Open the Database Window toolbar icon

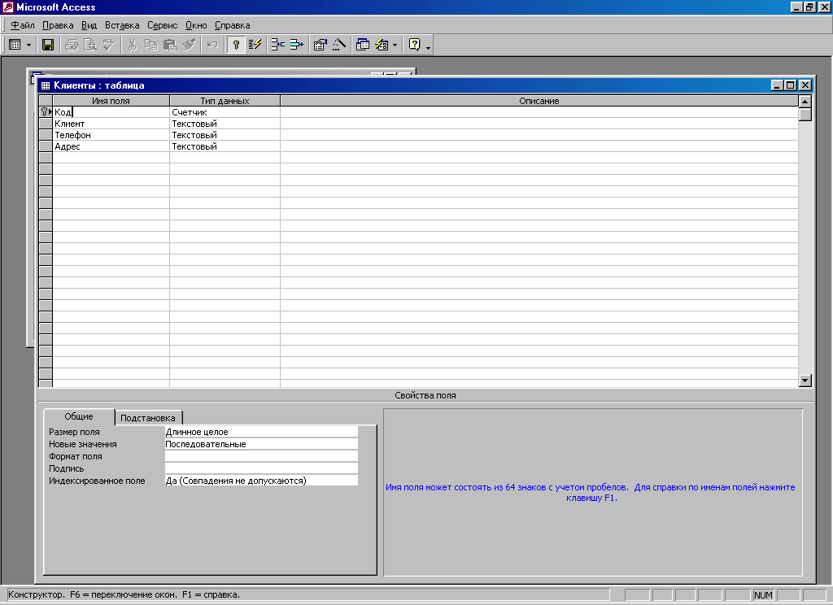click(x=363, y=45)
